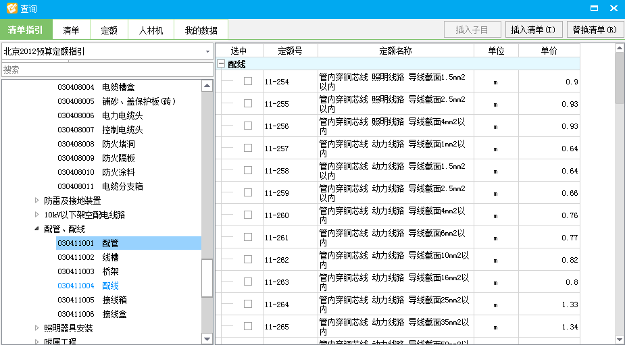The height and width of the screenshot is (345, 625).
Task: Tick checkbox for quota 11-260
Action: pyautogui.click(x=248, y=215)
